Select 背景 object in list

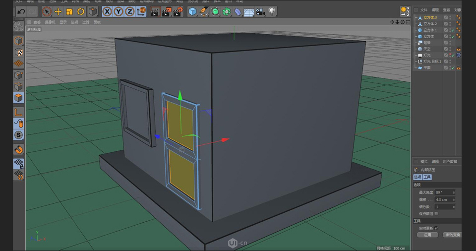coord(427,43)
